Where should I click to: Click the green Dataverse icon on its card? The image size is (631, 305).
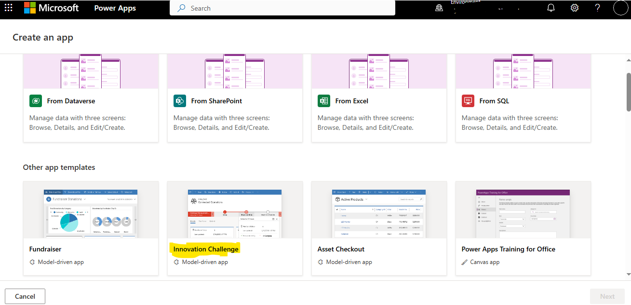(x=35, y=101)
